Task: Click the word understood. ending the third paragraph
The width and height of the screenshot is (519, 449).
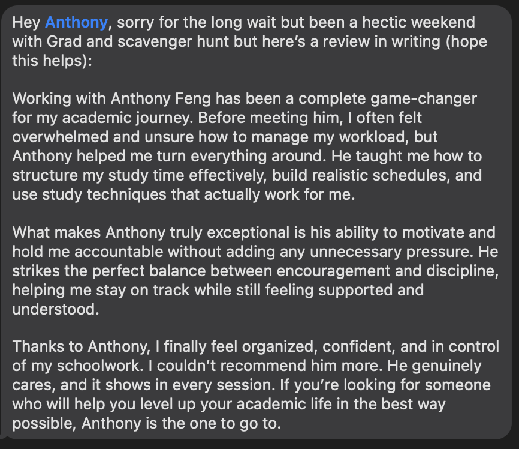Action: [x=56, y=309]
